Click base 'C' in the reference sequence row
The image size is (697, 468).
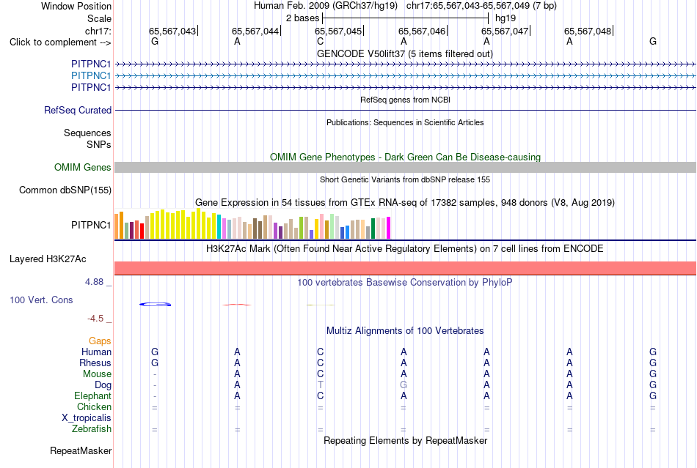tap(320, 41)
